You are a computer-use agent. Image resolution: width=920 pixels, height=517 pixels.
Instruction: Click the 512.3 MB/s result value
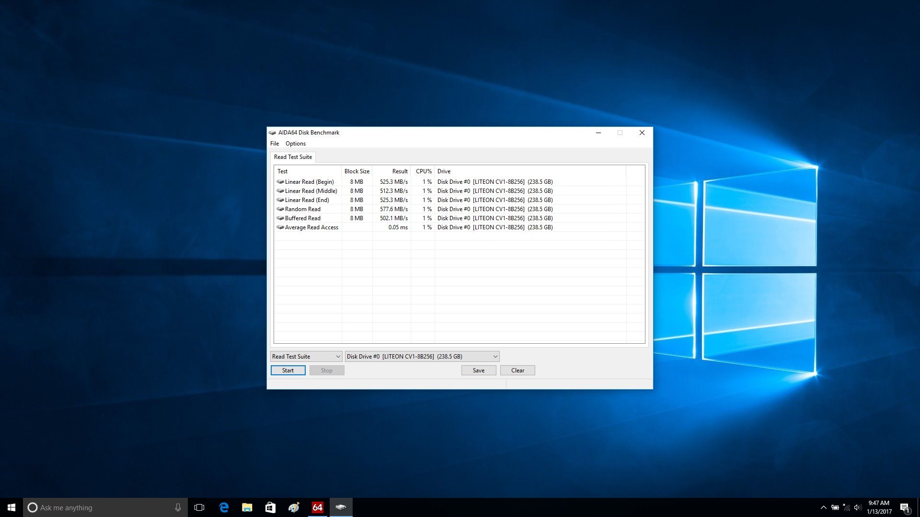394,191
